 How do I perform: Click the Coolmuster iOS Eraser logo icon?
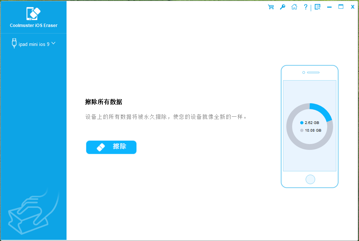tap(33, 13)
